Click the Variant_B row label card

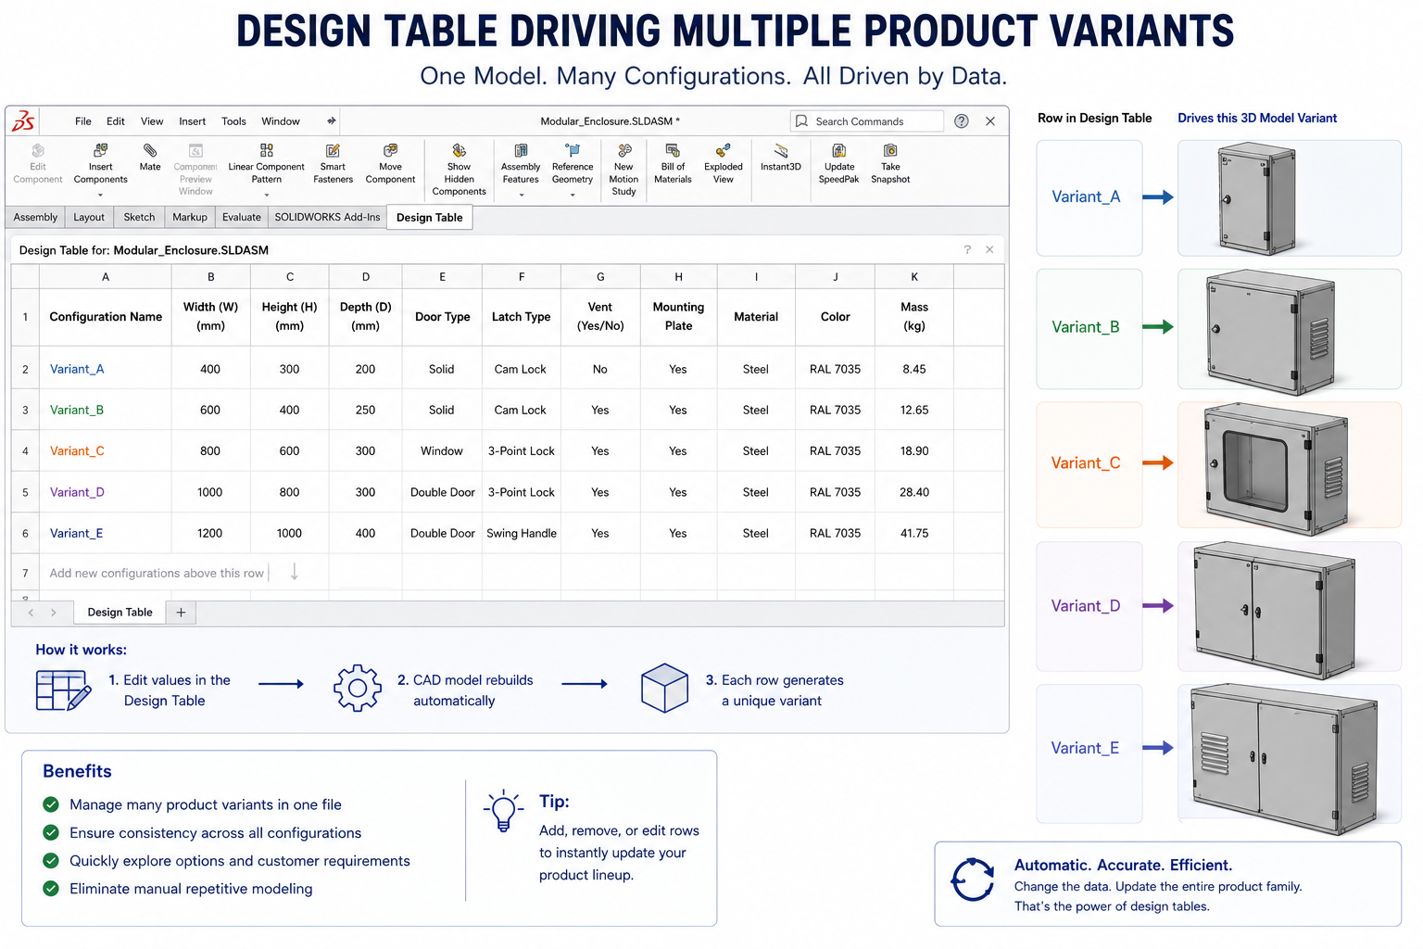tap(1089, 327)
